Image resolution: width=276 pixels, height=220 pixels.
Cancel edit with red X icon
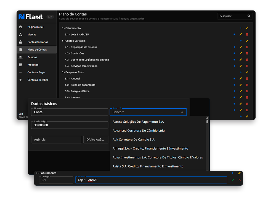(x=239, y=180)
